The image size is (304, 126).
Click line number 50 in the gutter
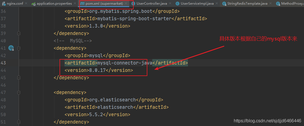point(3,115)
